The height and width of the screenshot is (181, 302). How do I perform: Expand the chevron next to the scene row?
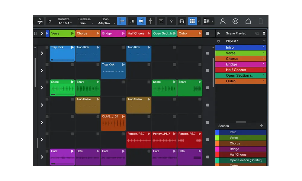[42, 33]
